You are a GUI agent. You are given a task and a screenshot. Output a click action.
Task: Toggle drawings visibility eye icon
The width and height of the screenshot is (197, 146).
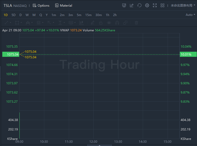109,23
